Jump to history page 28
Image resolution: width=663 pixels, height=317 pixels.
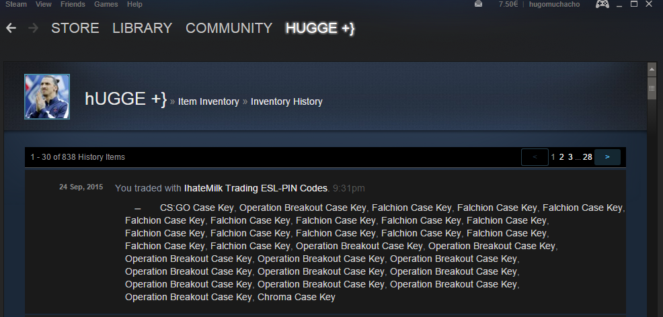tap(587, 157)
